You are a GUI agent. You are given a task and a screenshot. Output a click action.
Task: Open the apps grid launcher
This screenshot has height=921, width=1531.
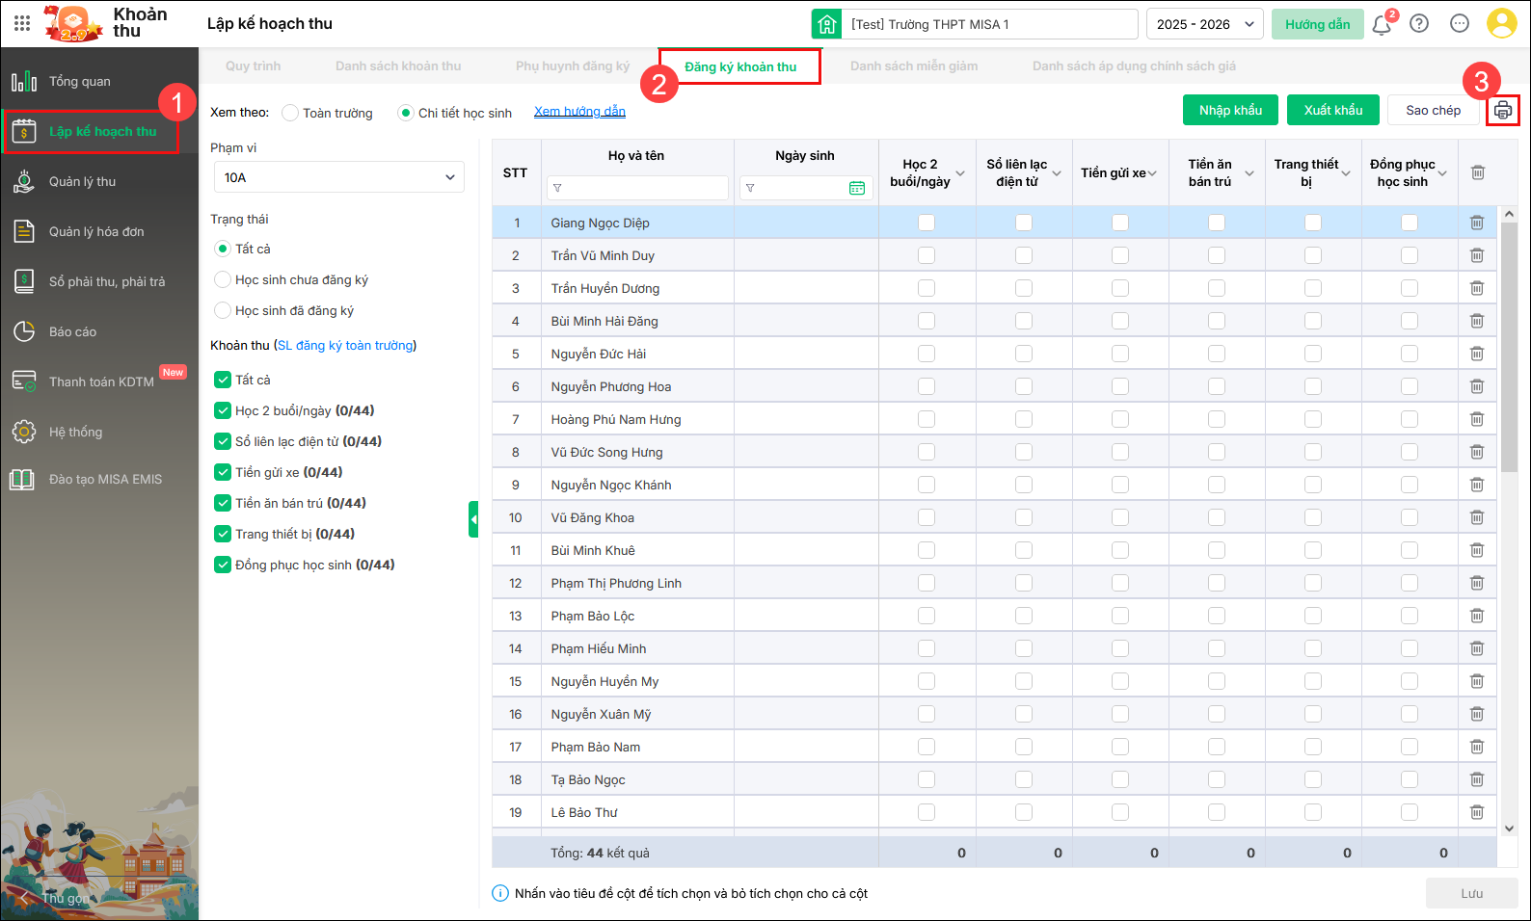coord(22,23)
